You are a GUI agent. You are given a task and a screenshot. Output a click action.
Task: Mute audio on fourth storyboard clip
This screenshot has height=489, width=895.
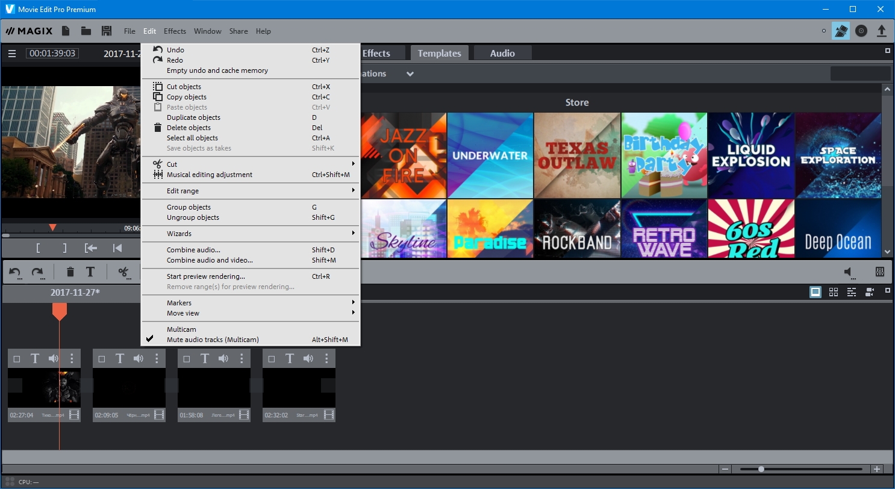pyautogui.click(x=308, y=359)
